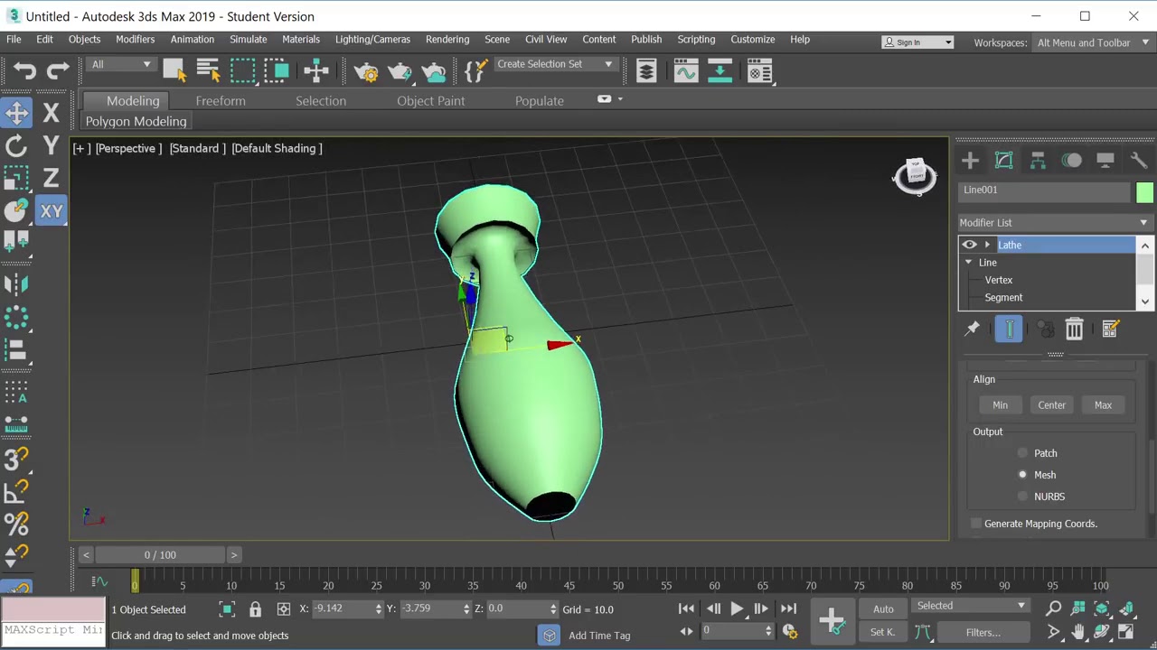The image size is (1157, 650).
Task: Open the Curve Editor icon
Action: 685,71
